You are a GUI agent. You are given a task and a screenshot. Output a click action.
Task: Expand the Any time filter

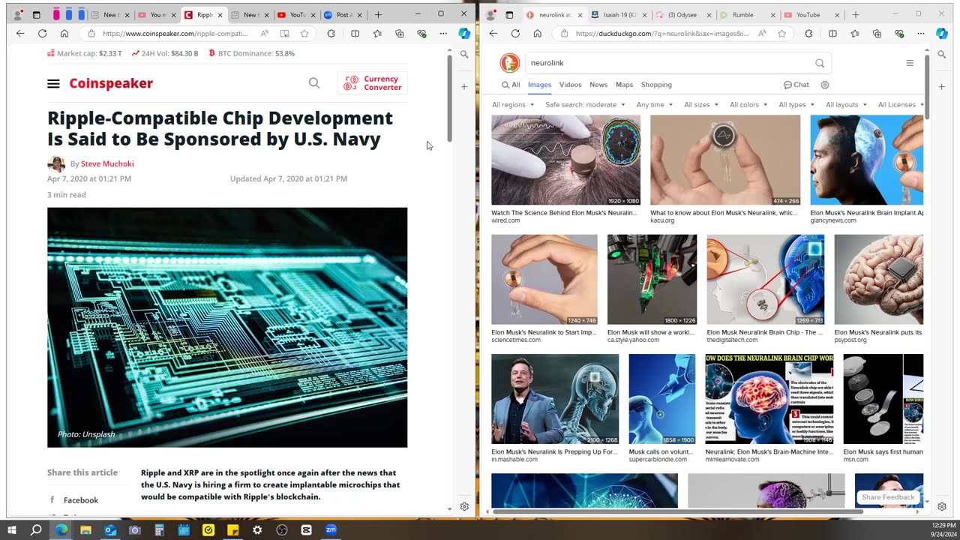click(x=654, y=105)
